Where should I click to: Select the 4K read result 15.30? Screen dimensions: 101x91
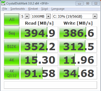click(39, 60)
